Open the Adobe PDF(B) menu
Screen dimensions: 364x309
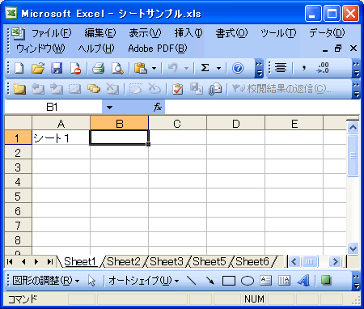[x=158, y=49]
